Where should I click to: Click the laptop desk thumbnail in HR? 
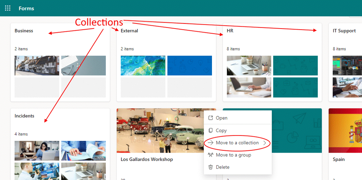[249, 65]
